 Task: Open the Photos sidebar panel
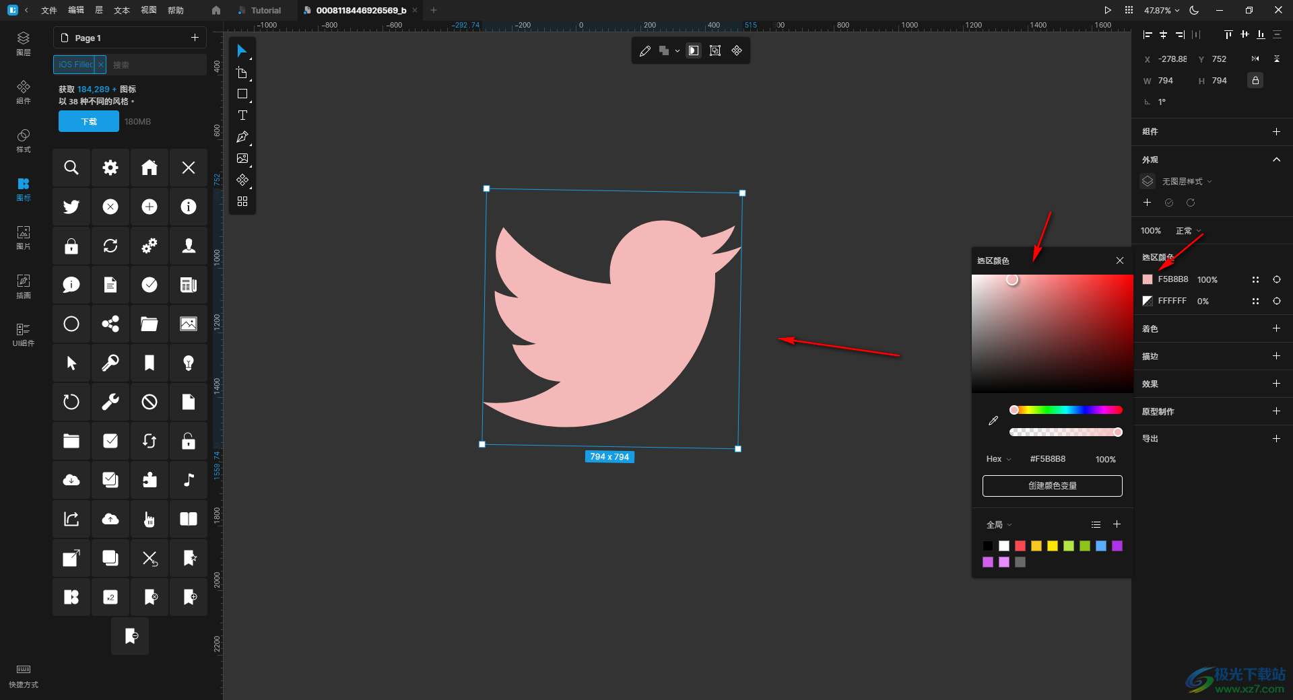24,238
